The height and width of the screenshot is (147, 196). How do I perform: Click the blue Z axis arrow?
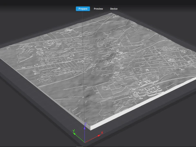[x=85, y=128]
